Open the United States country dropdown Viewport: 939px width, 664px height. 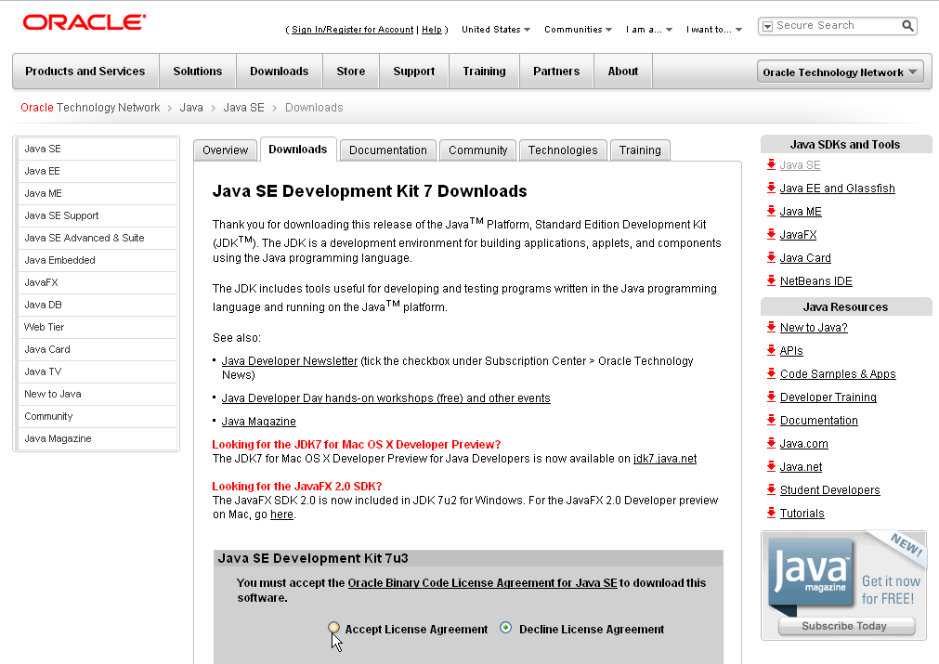click(x=496, y=30)
